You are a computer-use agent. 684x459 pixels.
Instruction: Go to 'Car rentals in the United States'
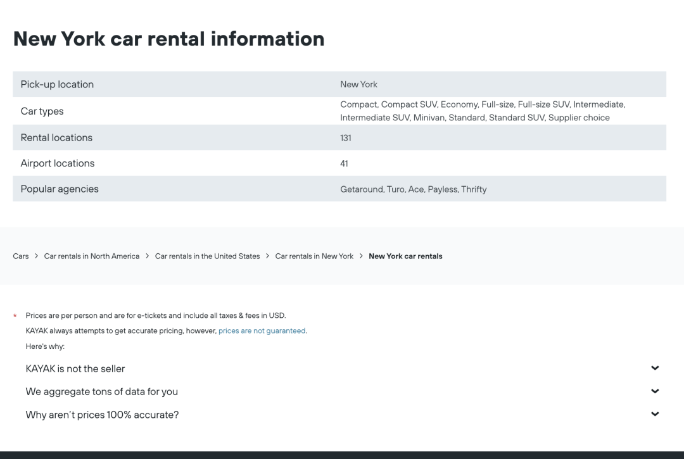click(207, 256)
